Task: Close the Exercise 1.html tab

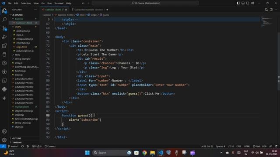Action: (66, 10)
